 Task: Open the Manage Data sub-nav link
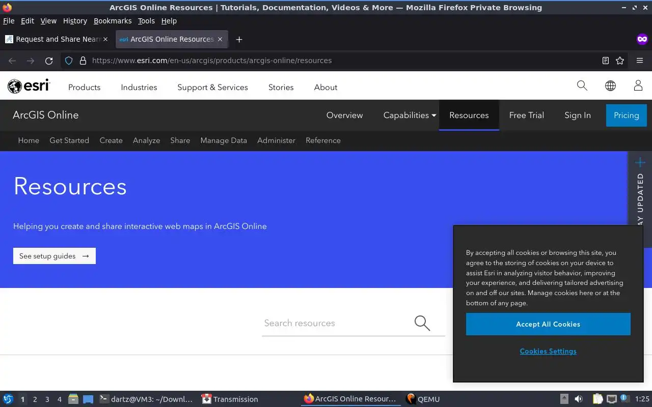(x=224, y=140)
